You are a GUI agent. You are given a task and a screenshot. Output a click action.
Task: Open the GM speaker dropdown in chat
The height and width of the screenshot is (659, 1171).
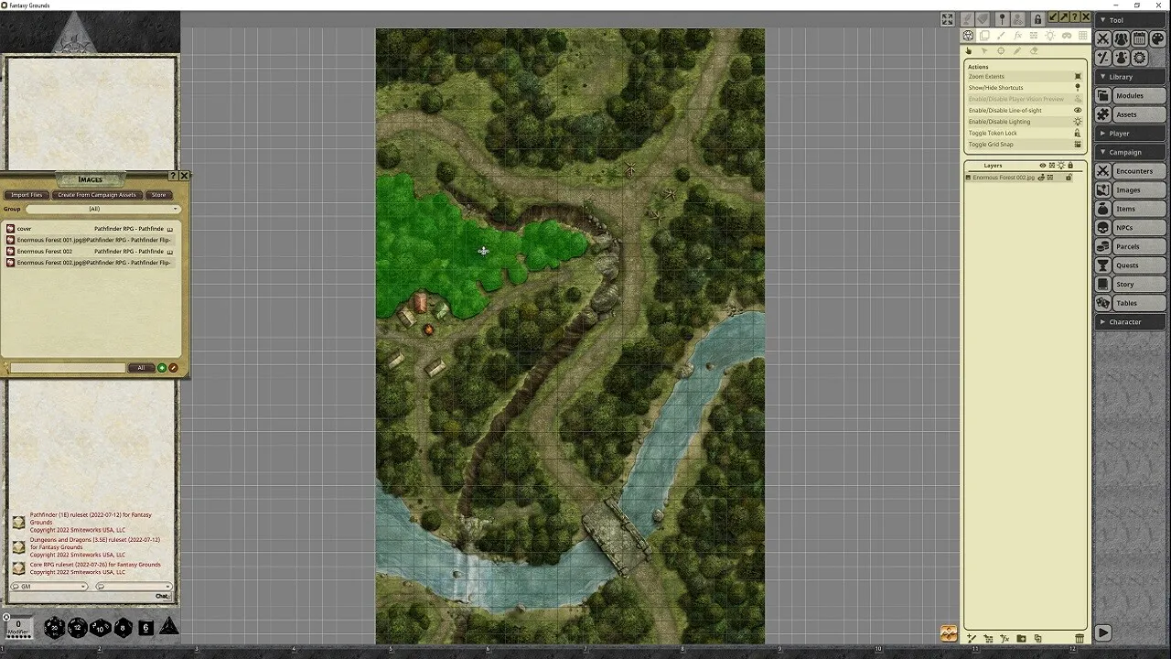point(49,586)
